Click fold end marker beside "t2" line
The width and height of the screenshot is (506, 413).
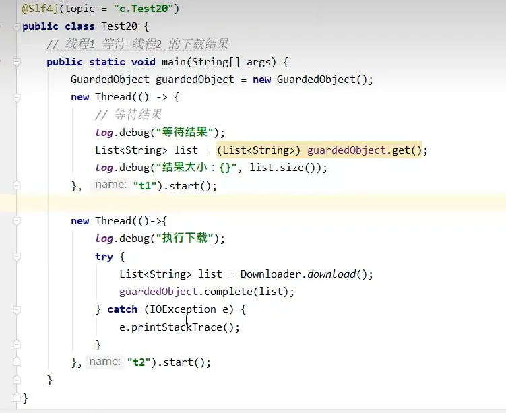click(x=16, y=362)
